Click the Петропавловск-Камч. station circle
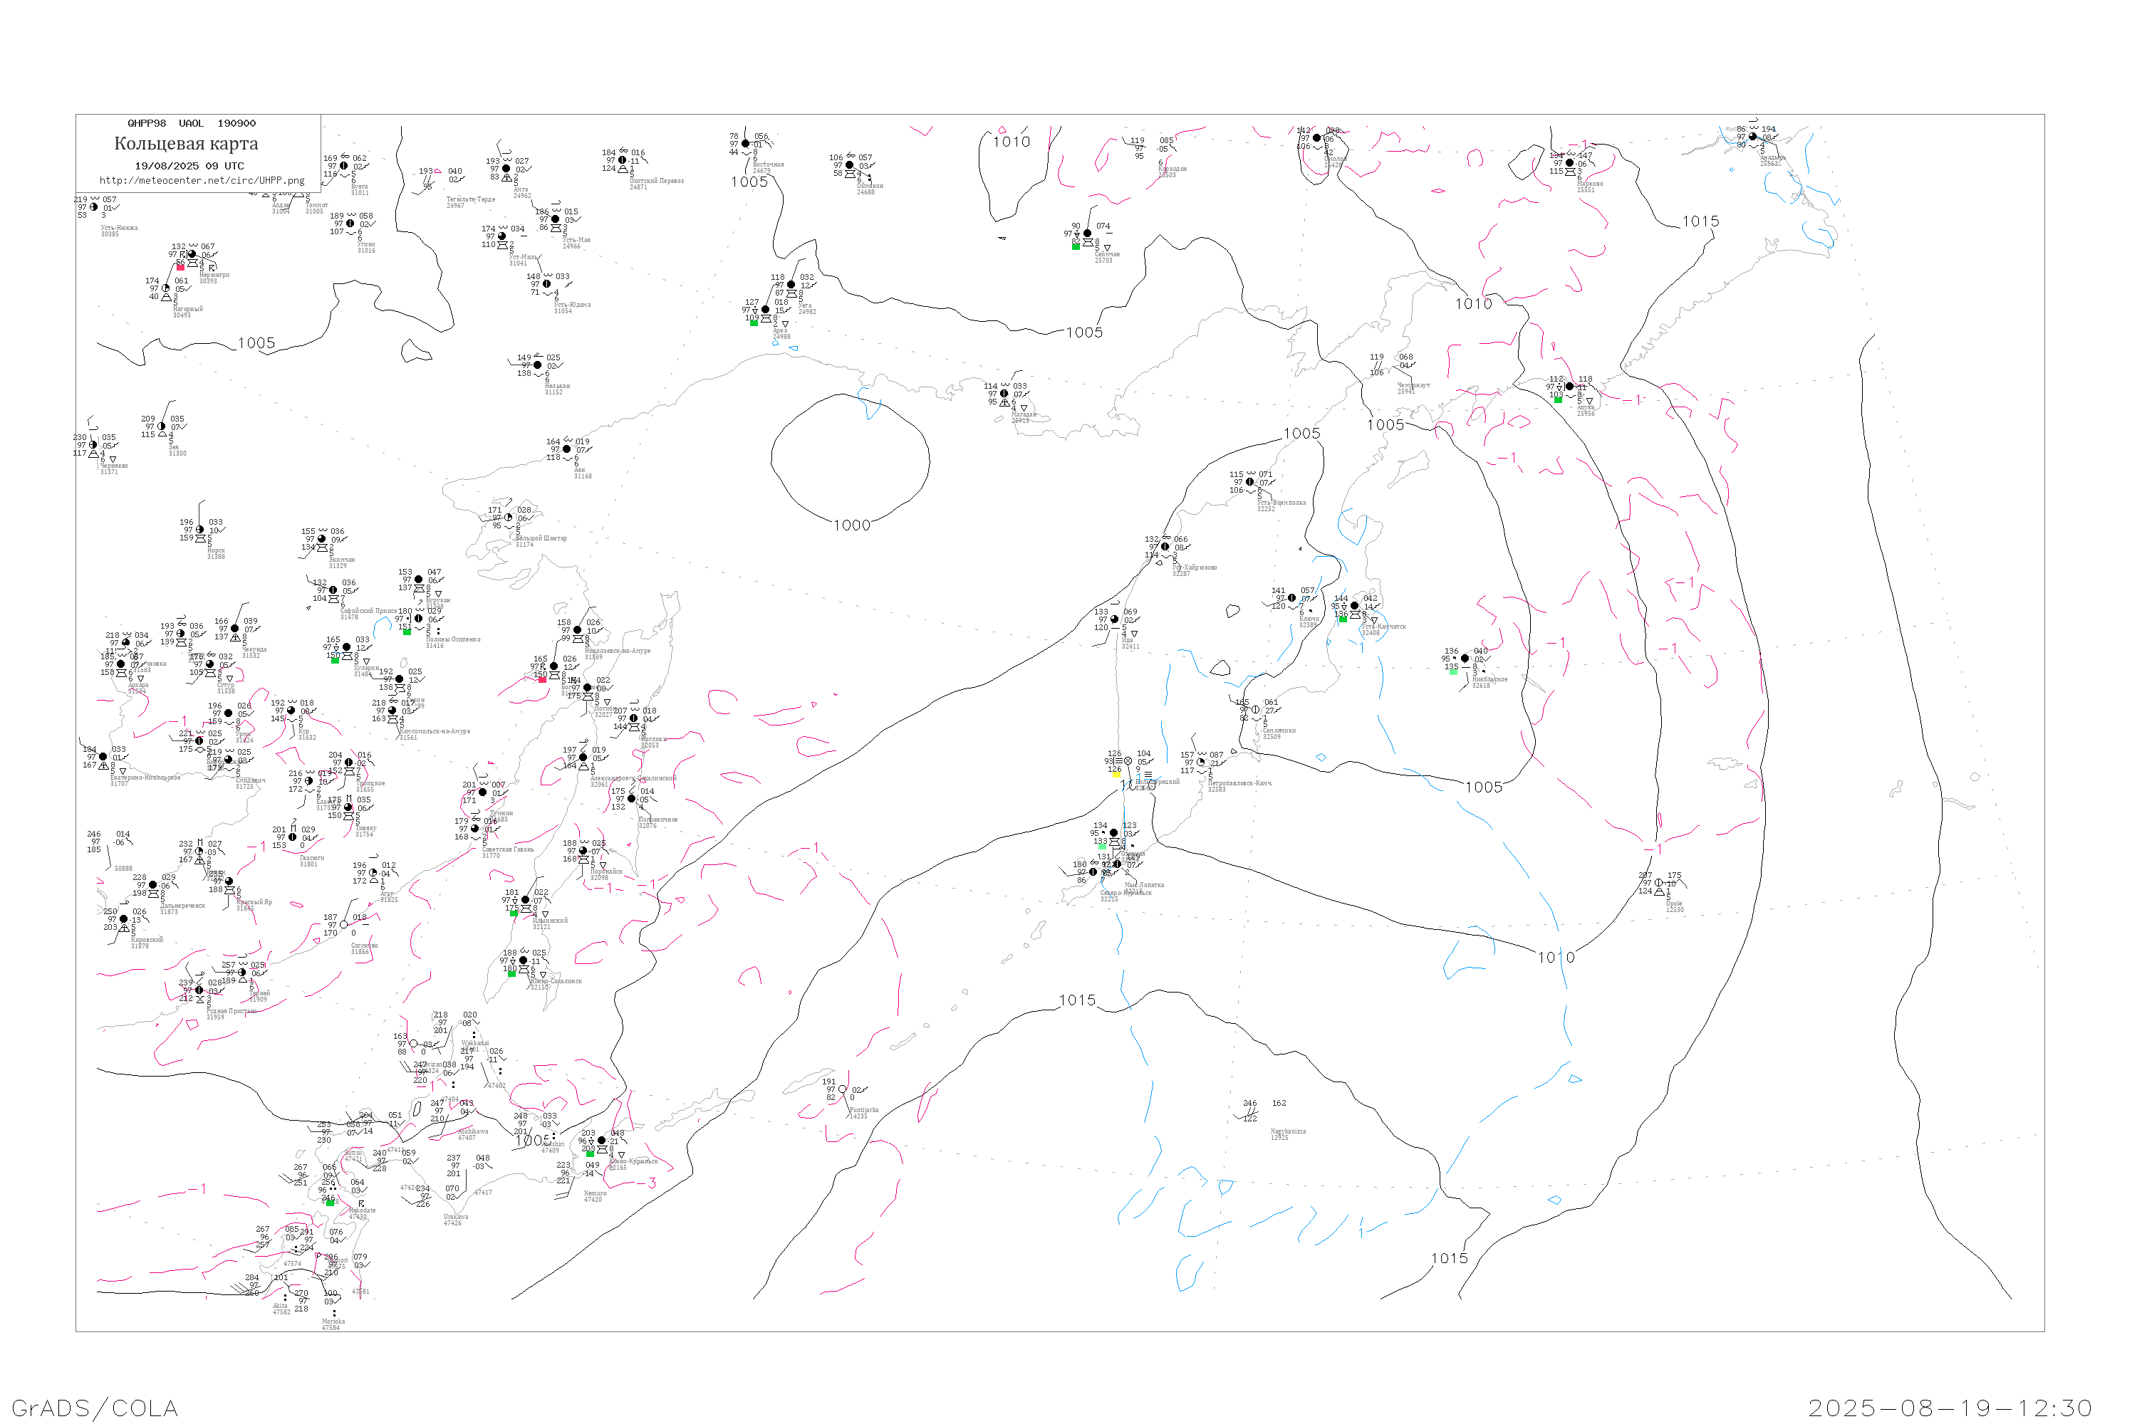The image size is (2137, 1424). coord(1201,763)
